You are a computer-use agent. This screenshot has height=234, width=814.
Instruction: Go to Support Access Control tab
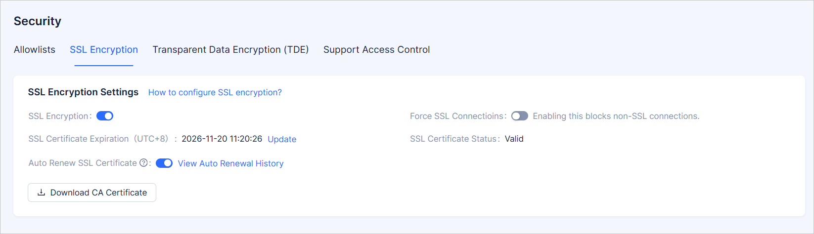[376, 50]
